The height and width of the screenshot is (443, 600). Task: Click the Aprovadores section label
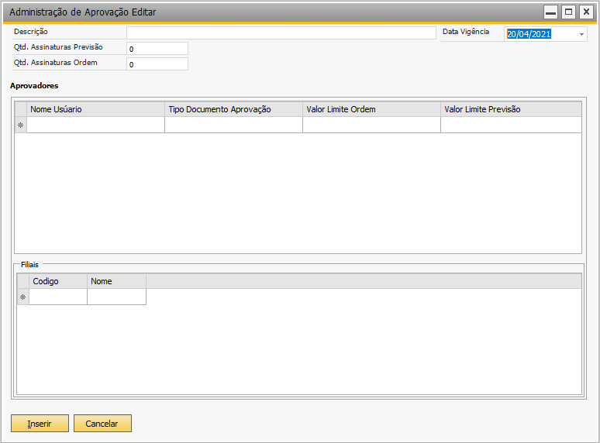coord(34,86)
